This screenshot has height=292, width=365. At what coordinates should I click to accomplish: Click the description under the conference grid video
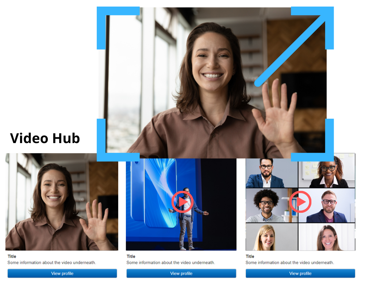[x=290, y=263]
